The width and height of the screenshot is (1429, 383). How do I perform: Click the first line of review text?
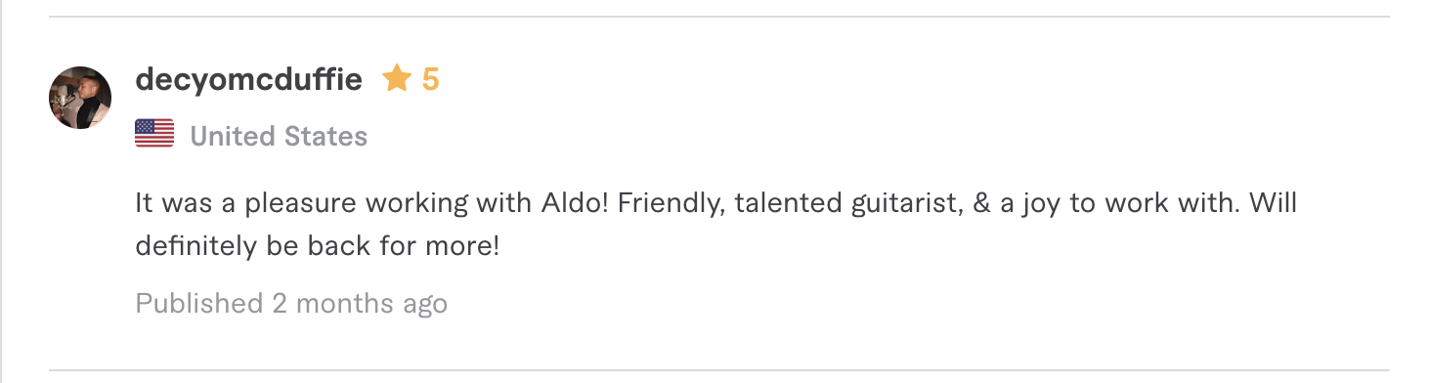point(716,205)
